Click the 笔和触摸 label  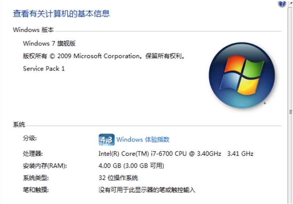pyautogui.click(x=36, y=190)
